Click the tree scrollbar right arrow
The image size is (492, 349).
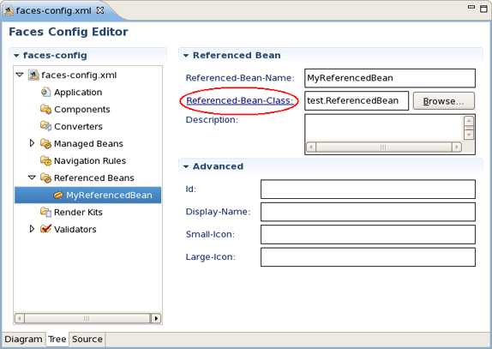[156, 318]
